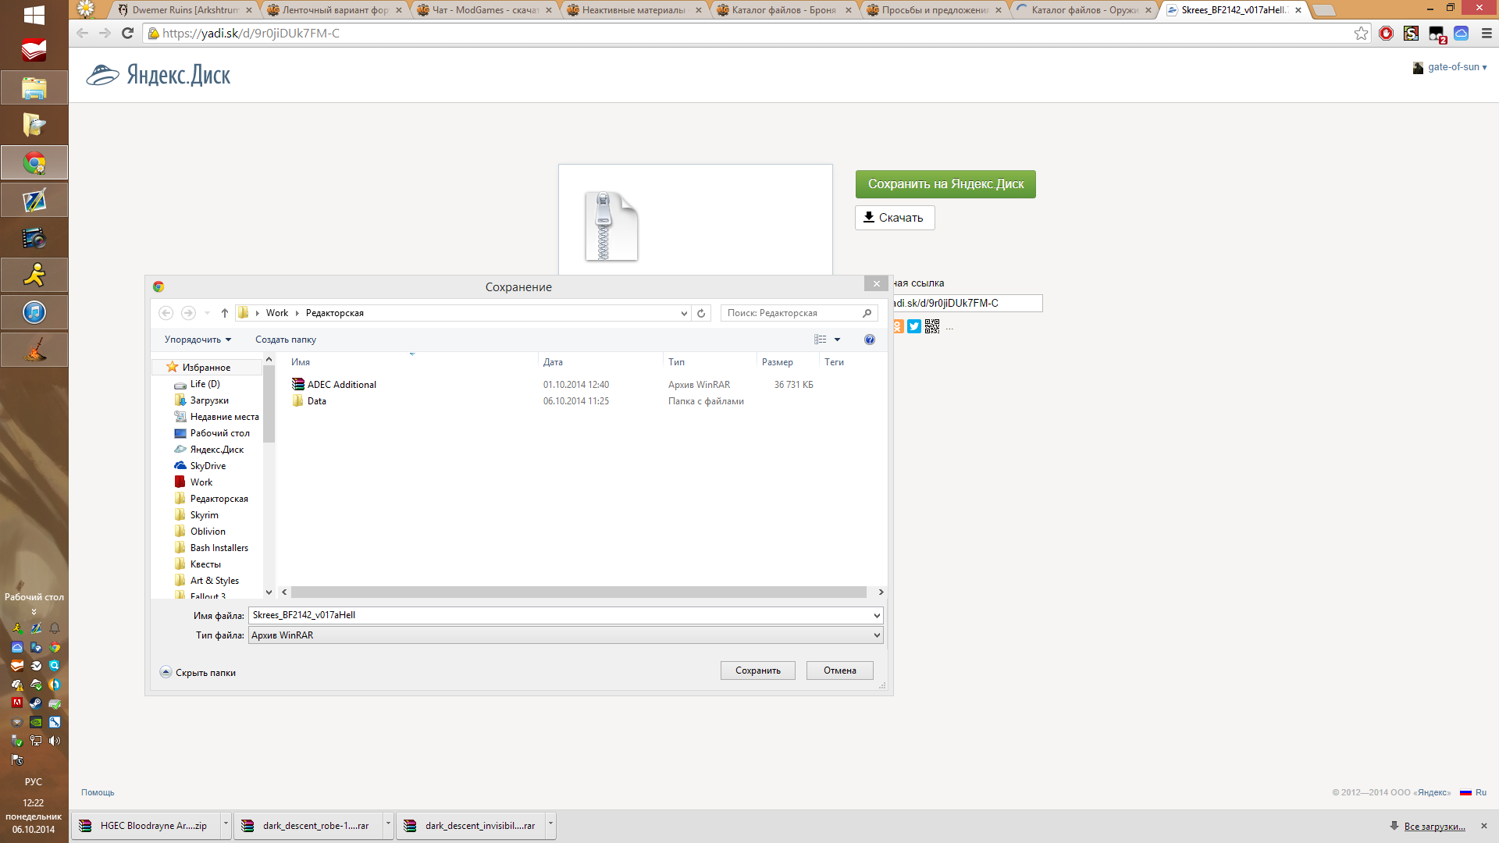Click the Twitter share icon

[914, 326]
